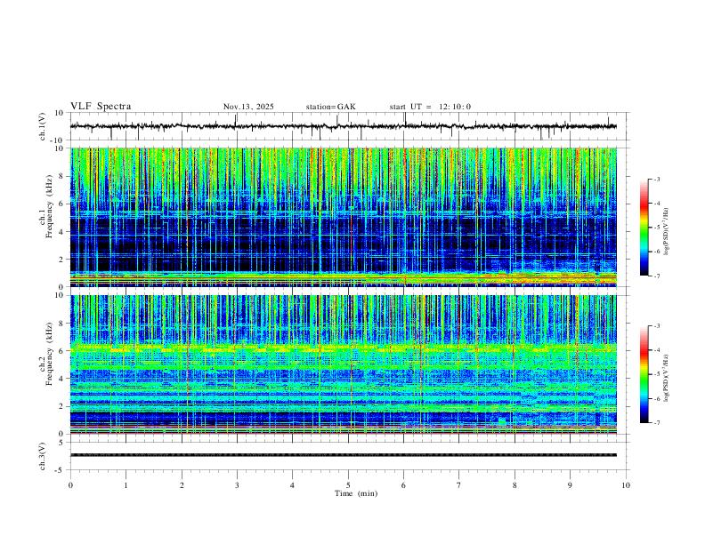This screenshot has width=705, height=544.
Task: Click time axis tick label "9"
Action: tap(570, 485)
